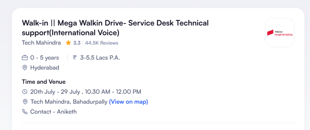Click the 0 - 5 years experience text

pyautogui.click(x=45, y=58)
